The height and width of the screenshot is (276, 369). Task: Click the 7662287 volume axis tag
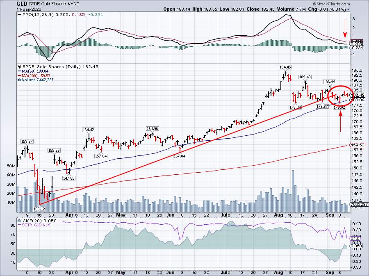coord(359,205)
